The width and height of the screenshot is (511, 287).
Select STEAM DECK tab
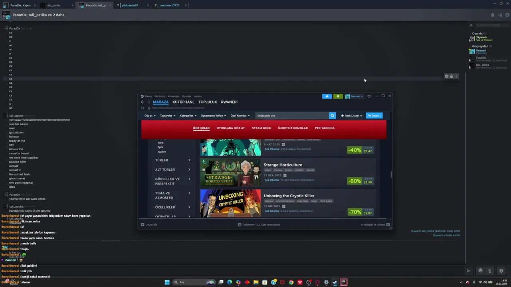click(261, 128)
